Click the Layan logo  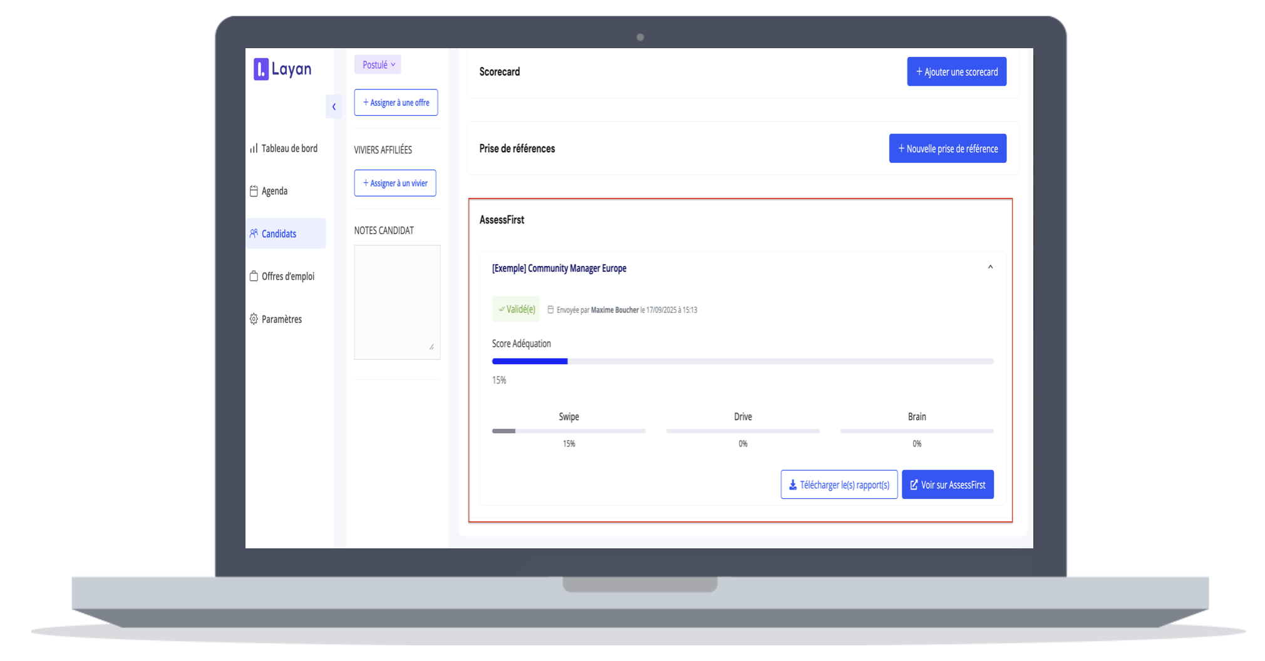[x=282, y=69]
